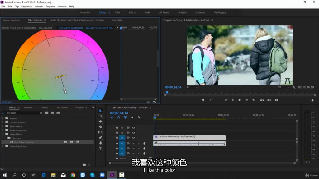Select the Track Select Forward tool
This screenshot has height=179, width=319.
(x=101, y=116)
